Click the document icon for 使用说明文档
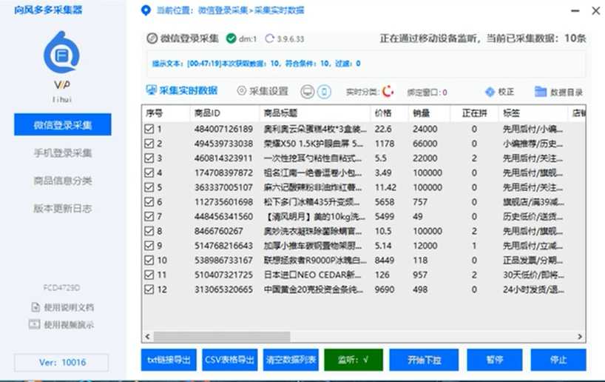605x382 pixels. [36, 307]
